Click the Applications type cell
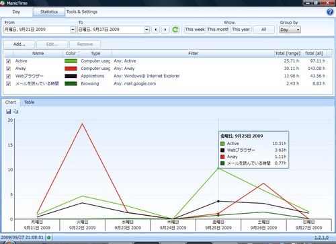Viewport: 336px width, 244px height. [93, 76]
